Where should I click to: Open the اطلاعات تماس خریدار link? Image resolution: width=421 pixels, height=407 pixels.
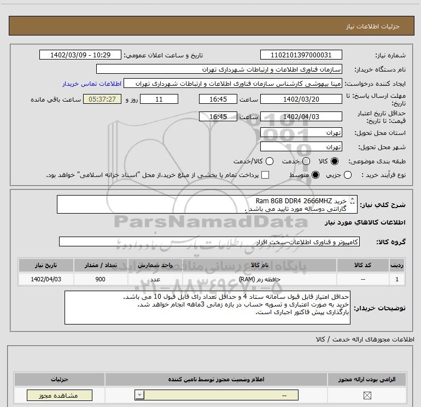point(92,84)
